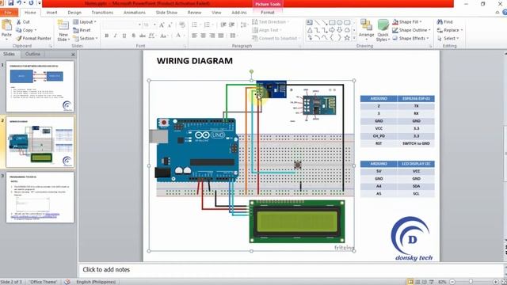Select the Rectangle shape in gallery
This screenshot has height=285, width=507.
[332, 23]
